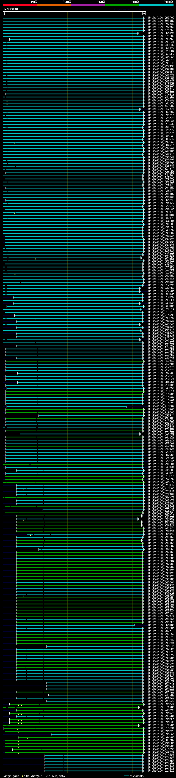The image size is (176, 778).
Task: Select hit label UniRef100_P26576
Action: [x=161, y=160]
